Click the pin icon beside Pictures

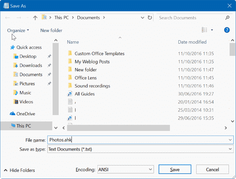49,84
